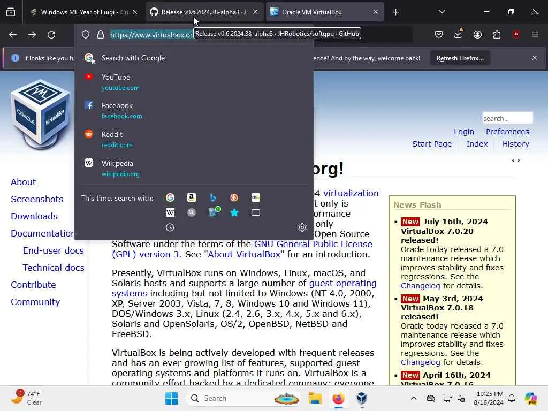Viewport: 548px width, 411px height.
Task: Select Reddit suggestion in URL dropdown
Action: [194, 140]
